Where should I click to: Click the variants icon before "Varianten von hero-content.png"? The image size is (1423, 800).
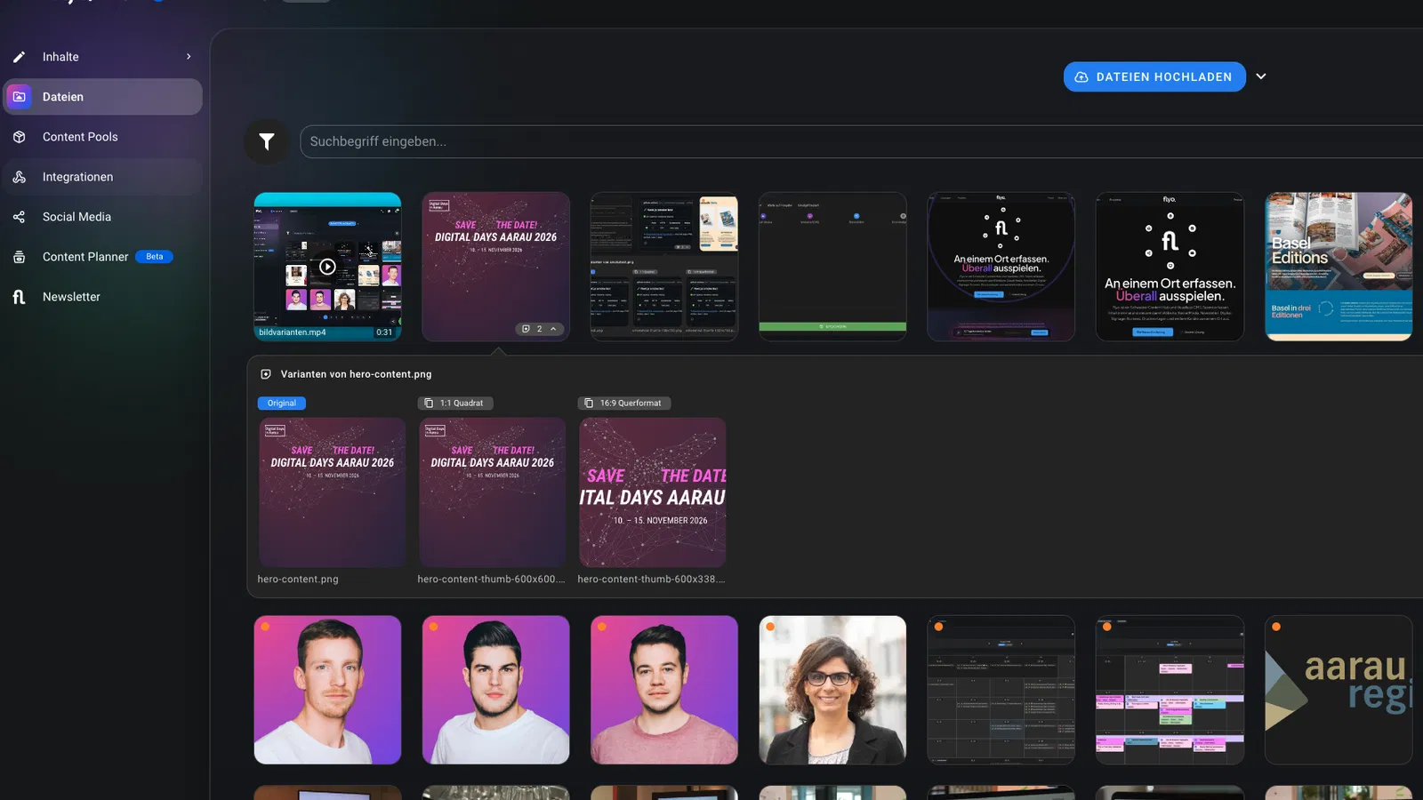tap(265, 374)
